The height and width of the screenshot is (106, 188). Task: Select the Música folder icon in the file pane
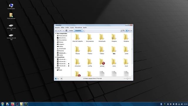78,49
